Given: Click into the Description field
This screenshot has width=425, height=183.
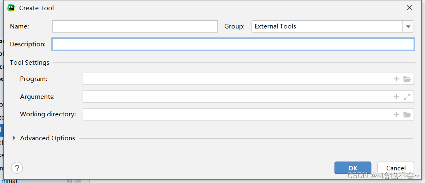Looking at the screenshot, I should [x=232, y=44].
